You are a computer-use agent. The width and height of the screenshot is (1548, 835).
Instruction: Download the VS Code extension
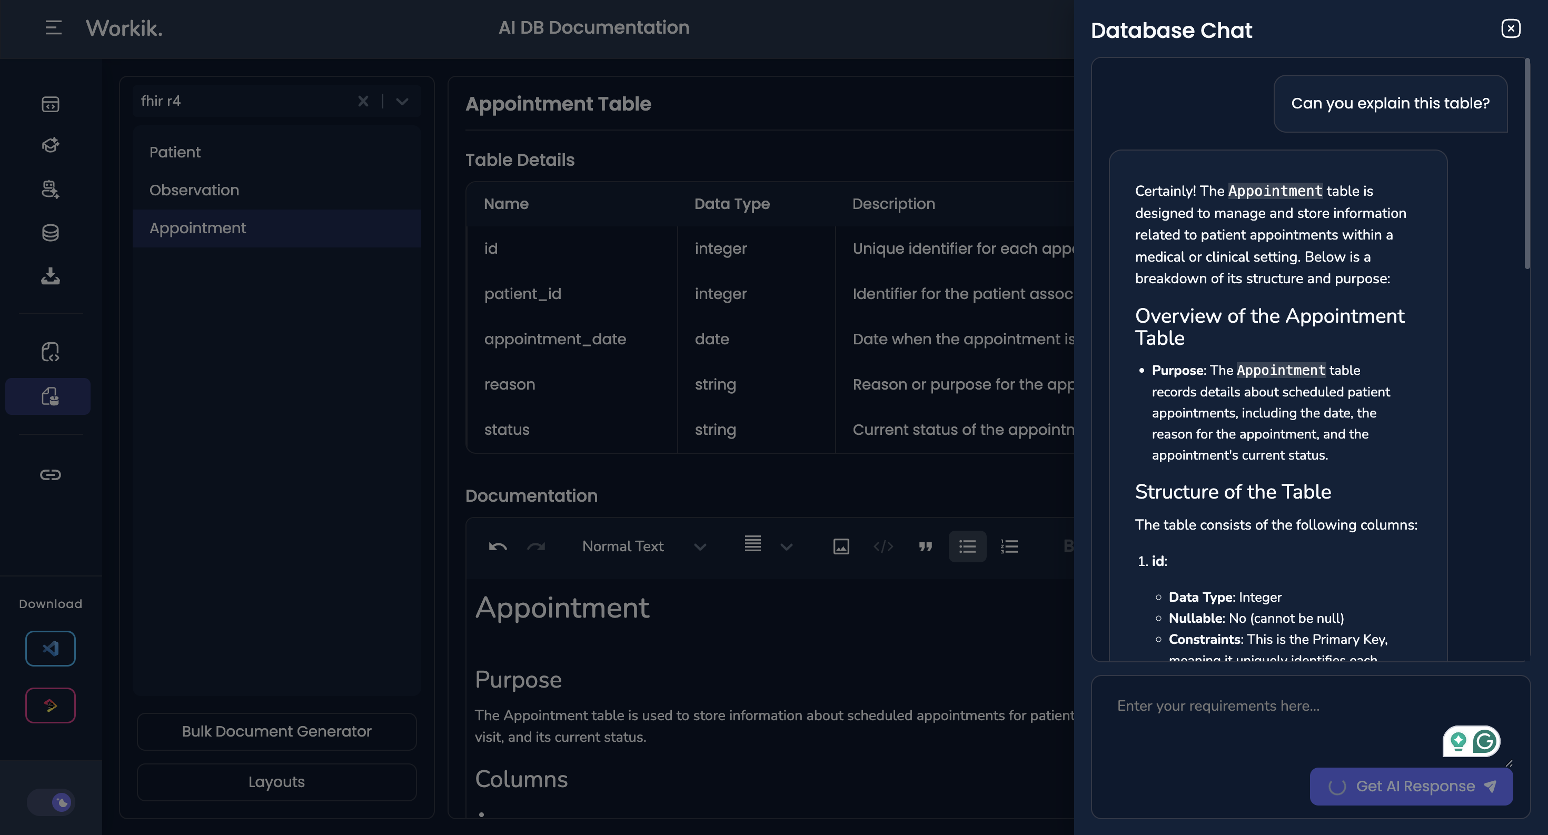(x=51, y=648)
